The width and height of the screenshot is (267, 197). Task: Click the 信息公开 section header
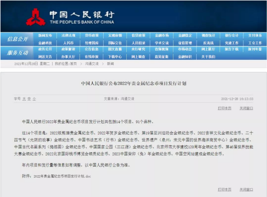pos(18,39)
